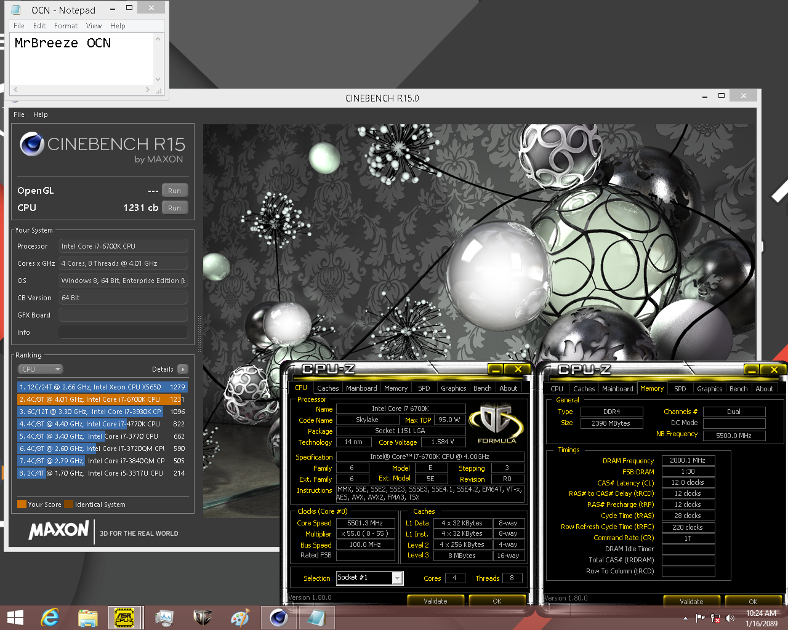Open ASRock CPU-Z taskbar icon

[x=125, y=617]
